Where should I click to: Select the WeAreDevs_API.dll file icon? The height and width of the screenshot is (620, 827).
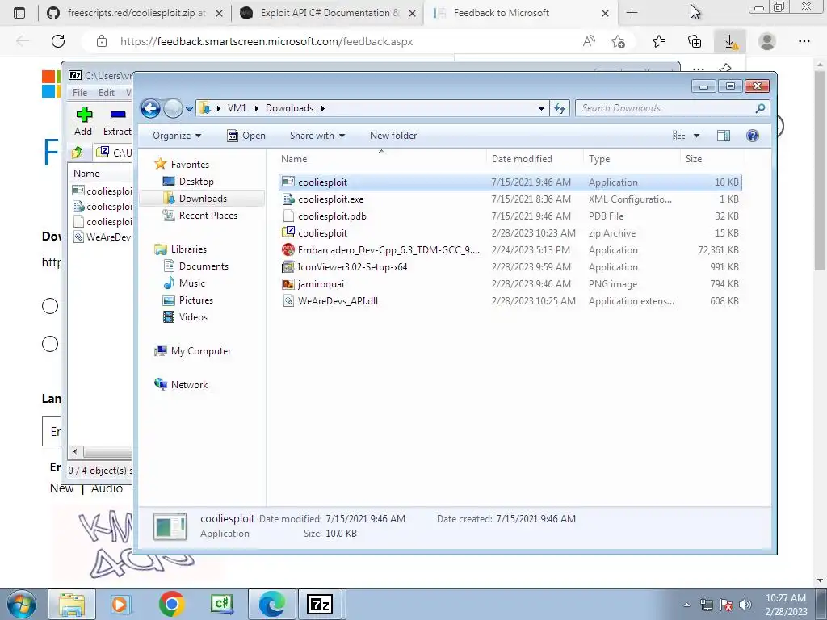[x=288, y=300]
